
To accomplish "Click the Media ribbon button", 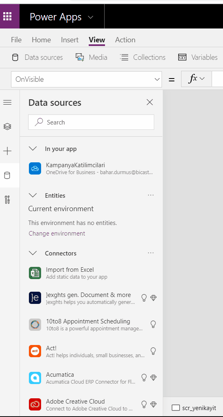I will (92, 57).
